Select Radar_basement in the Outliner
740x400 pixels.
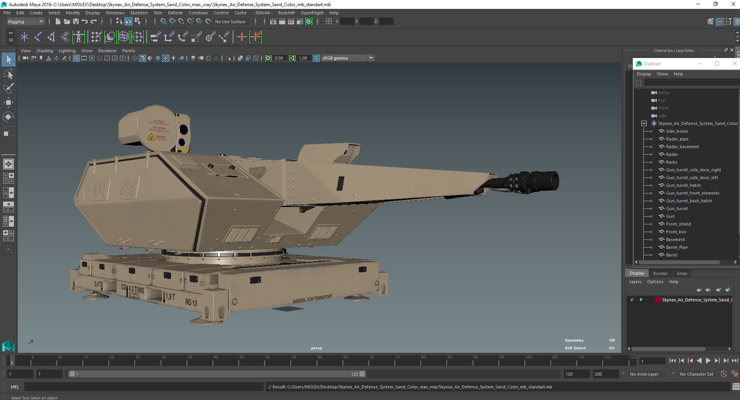682,147
